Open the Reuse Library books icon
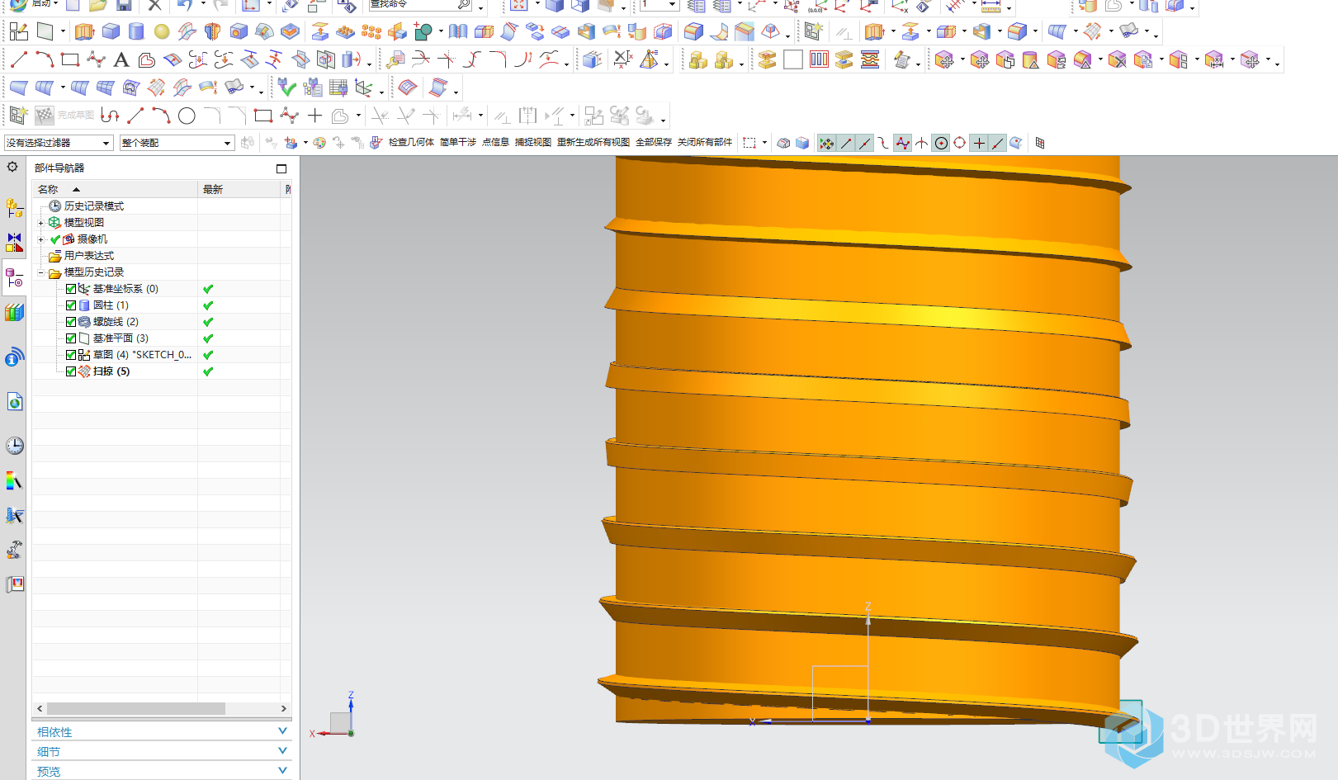Screen dimensions: 1338x780 click(x=14, y=313)
